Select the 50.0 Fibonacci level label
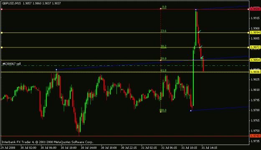The height and width of the screenshot is (150, 261). click(x=163, y=58)
